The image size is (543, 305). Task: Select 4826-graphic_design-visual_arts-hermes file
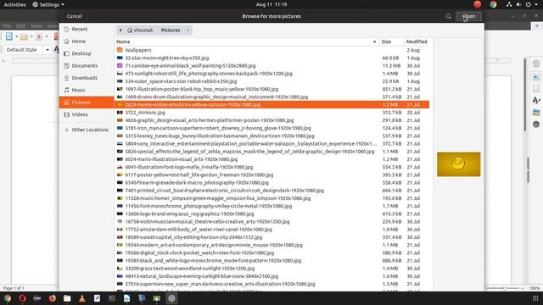click(x=271, y=120)
